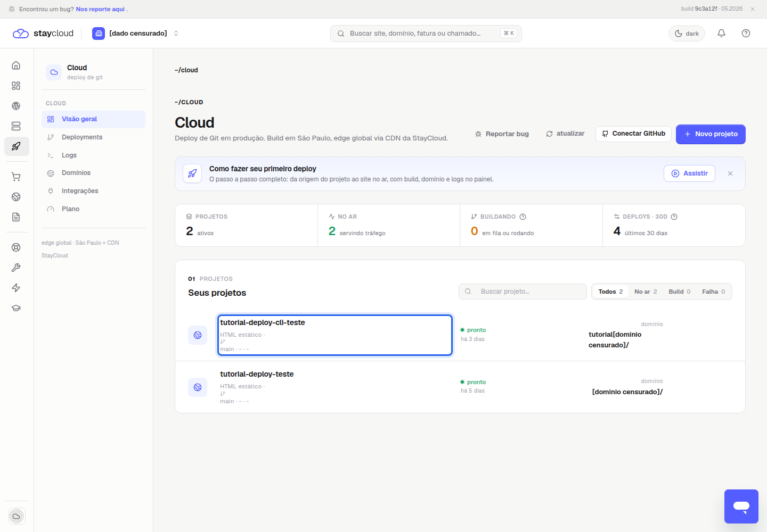Show the Deploys 30D info icon
Image resolution: width=767 pixels, height=532 pixels.
click(674, 217)
